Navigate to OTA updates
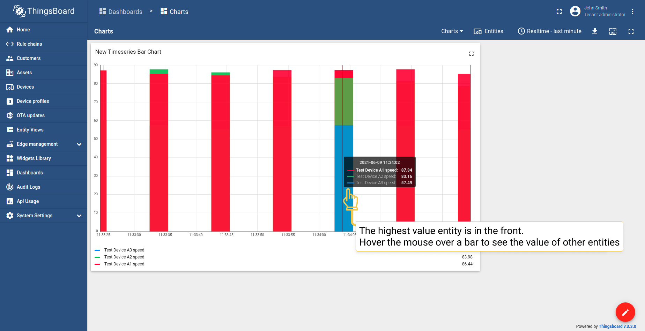Viewport: 645px width, 331px height. tap(31, 115)
